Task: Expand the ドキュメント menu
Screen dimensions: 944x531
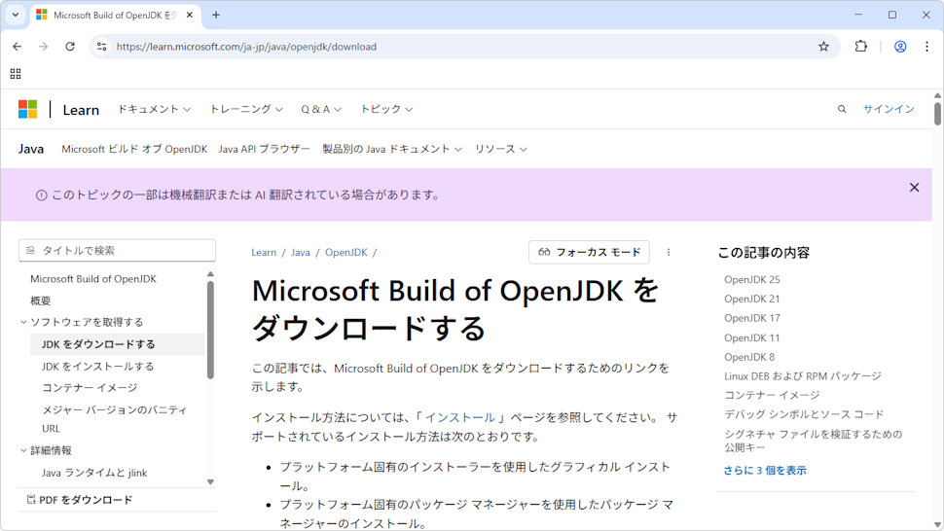Action: pyautogui.click(x=154, y=109)
